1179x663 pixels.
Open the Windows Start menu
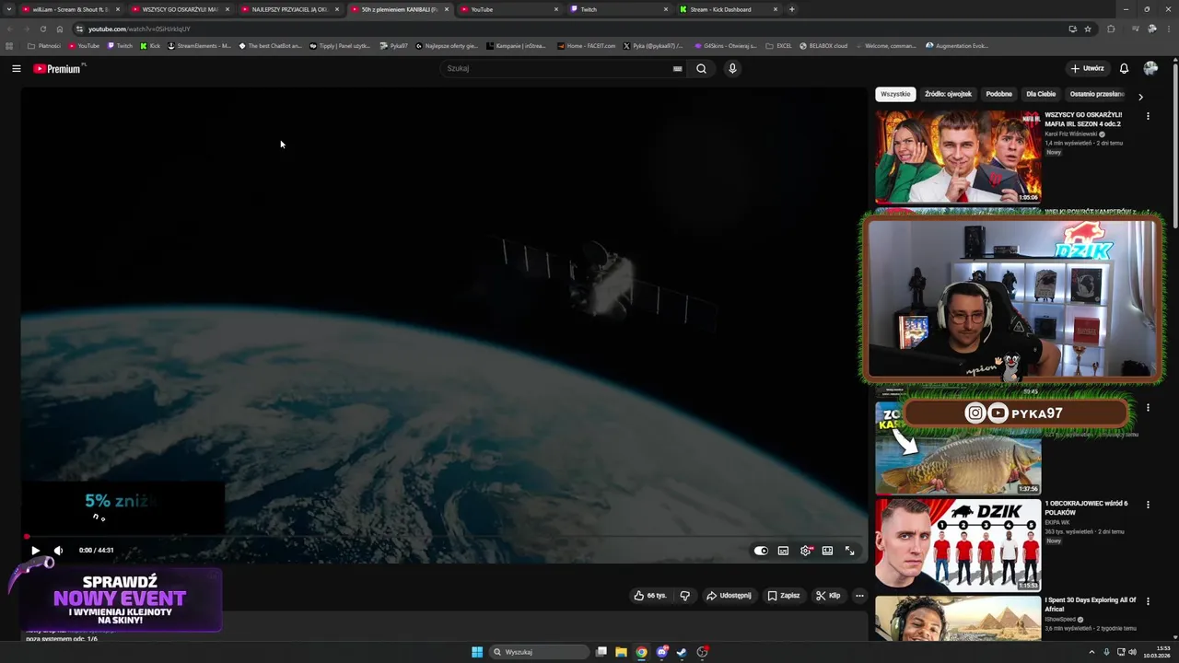click(x=477, y=652)
